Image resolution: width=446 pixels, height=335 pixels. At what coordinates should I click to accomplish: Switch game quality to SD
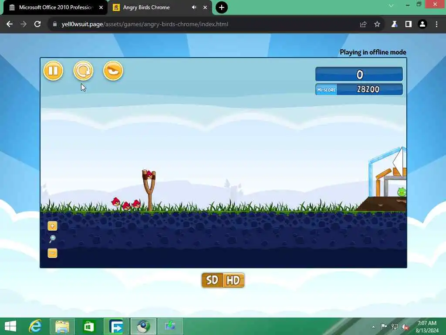coord(212,280)
